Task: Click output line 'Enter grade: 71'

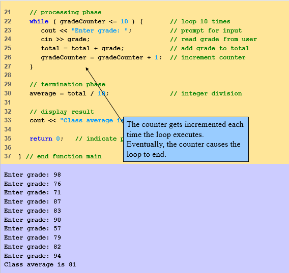Action: click(33, 192)
